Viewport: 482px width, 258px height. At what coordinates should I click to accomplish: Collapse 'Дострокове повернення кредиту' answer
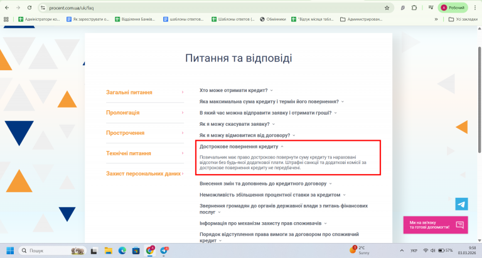(241, 147)
